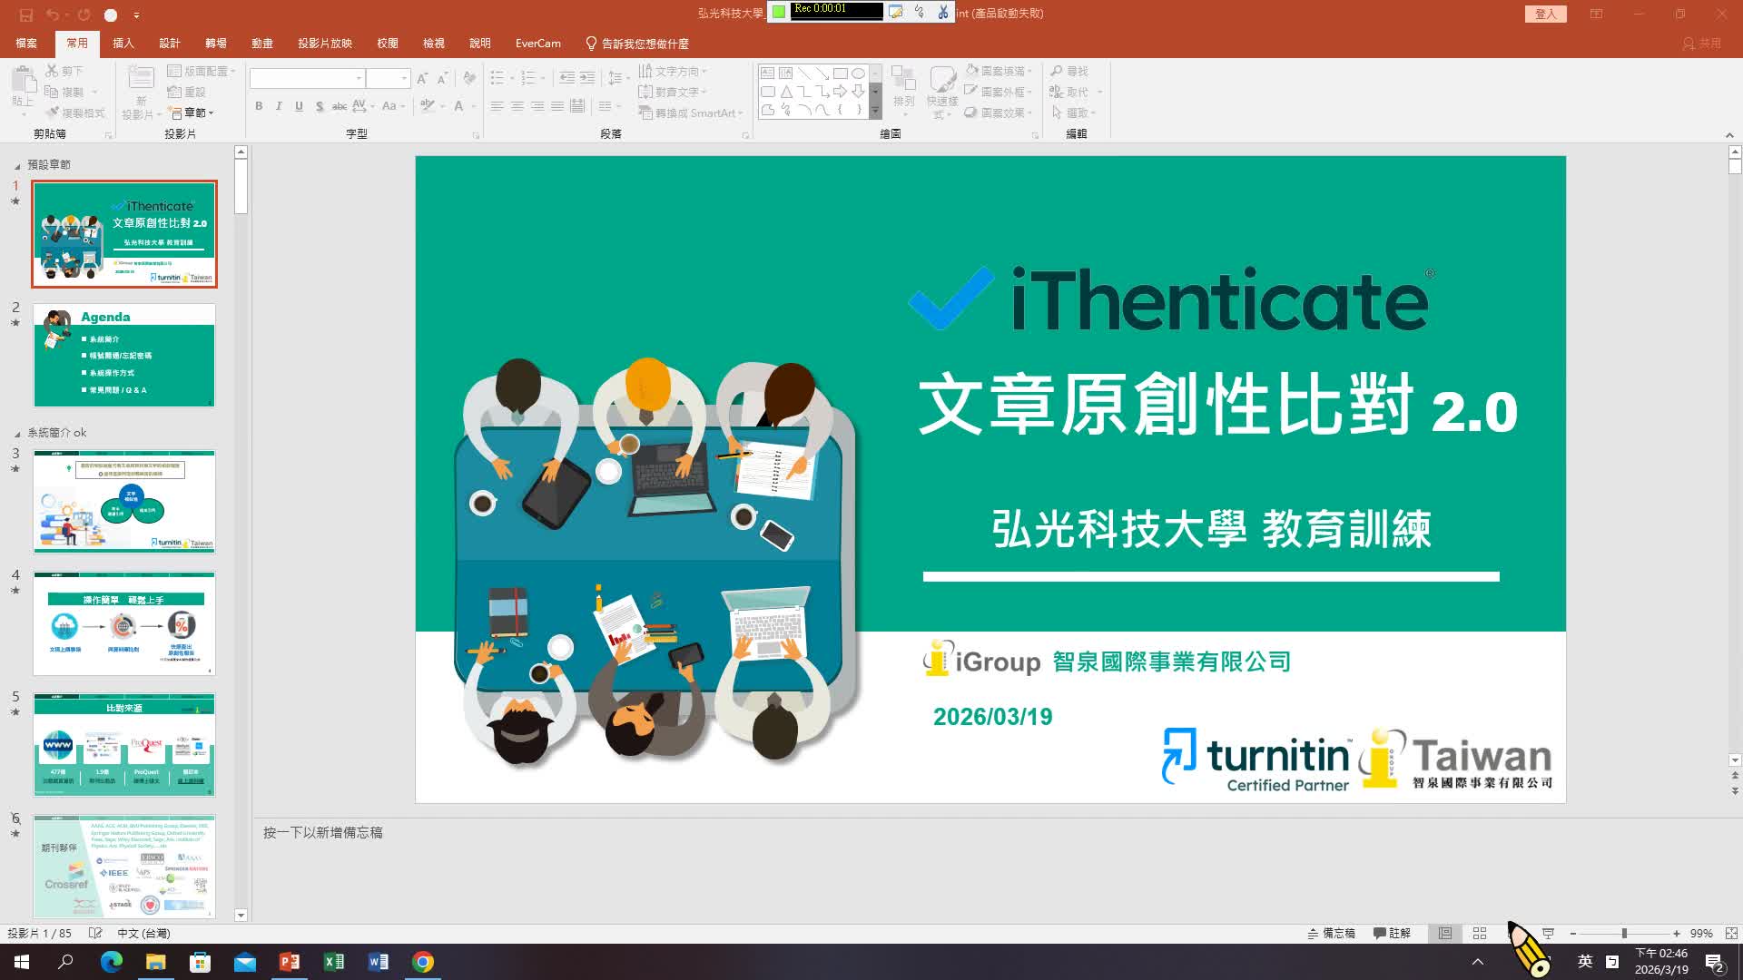
Task: Toggle the notes pane (備忘稿)
Action: [1332, 933]
